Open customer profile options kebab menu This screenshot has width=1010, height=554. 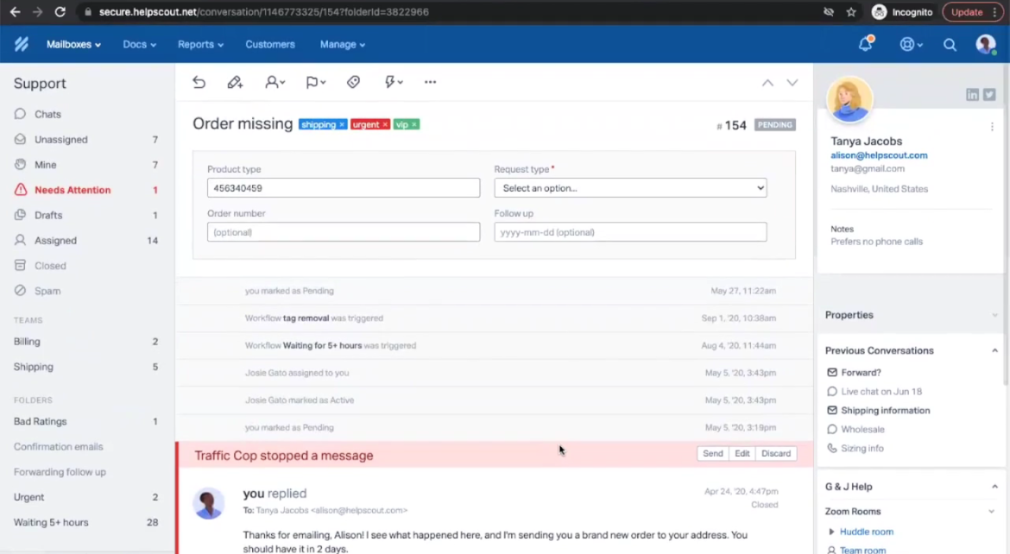click(992, 127)
